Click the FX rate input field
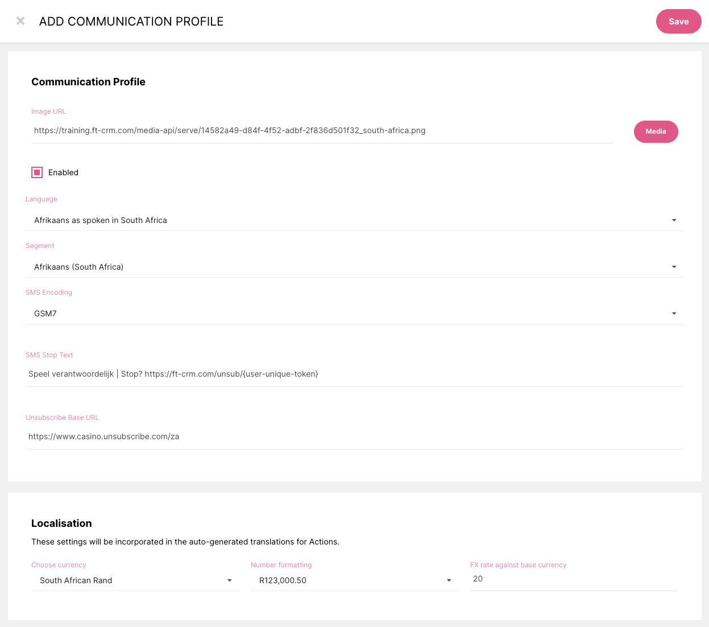The width and height of the screenshot is (709, 627). click(573, 579)
